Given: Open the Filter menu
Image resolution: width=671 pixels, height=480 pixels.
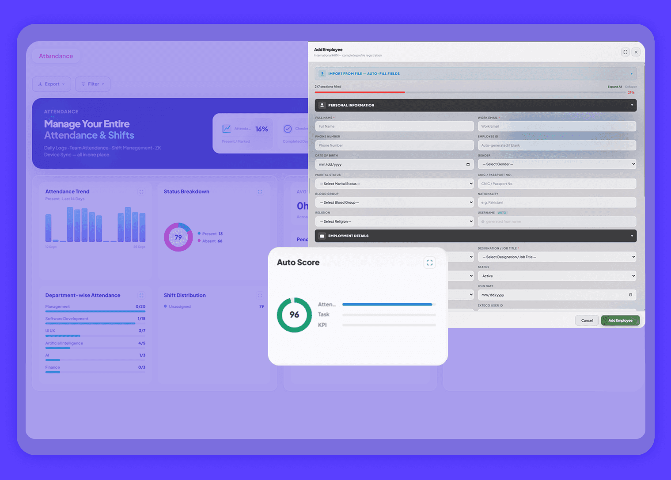Looking at the screenshot, I should tap(93, 84).
